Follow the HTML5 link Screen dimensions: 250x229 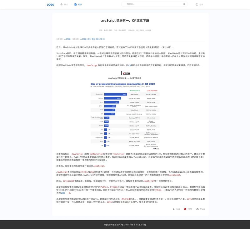[x=84, y=172]
